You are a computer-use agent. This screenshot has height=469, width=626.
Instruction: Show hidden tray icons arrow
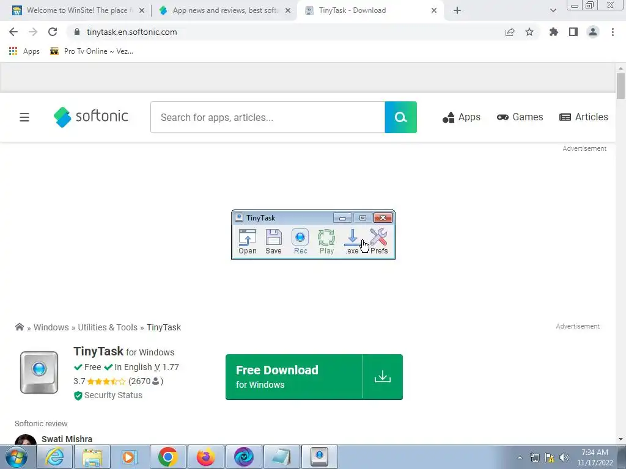[x=520, y=458]
